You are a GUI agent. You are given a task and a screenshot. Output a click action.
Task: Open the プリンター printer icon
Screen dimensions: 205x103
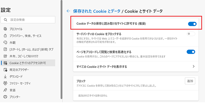point(5,97)
